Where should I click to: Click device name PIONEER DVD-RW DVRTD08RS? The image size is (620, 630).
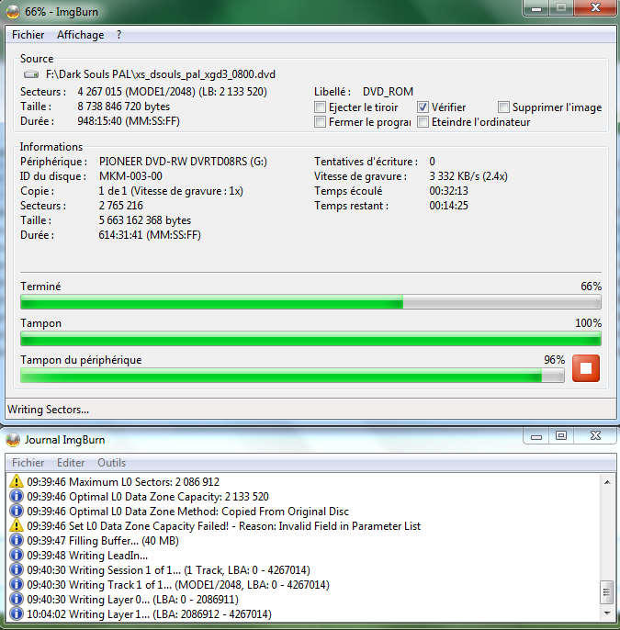point(183,162)
